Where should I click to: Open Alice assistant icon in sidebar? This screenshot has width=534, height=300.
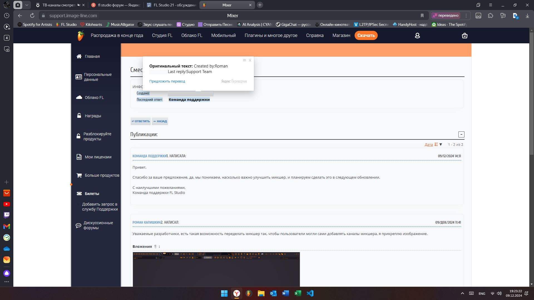(7, 273)
